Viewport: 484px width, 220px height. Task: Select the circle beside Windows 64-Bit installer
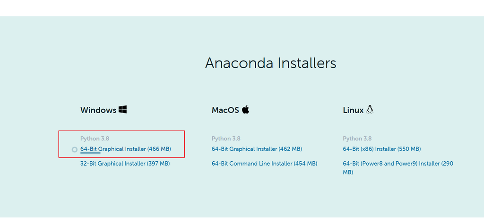(x=74, y=150)
